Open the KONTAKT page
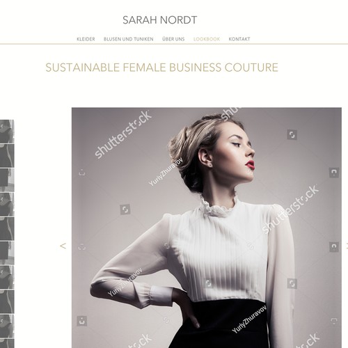 [239, 39]
